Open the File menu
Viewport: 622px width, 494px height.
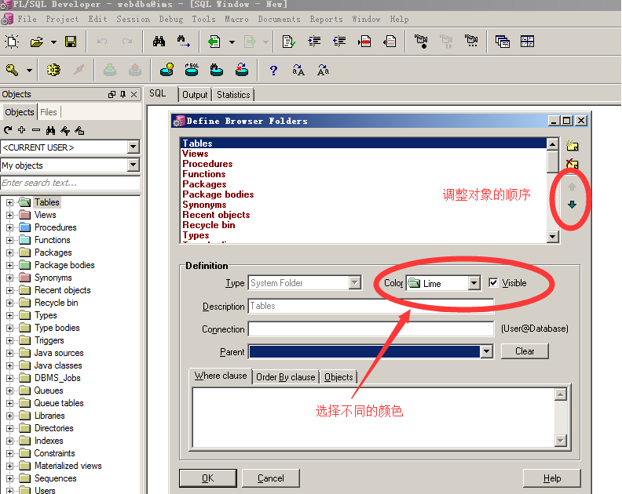[27, 19]
